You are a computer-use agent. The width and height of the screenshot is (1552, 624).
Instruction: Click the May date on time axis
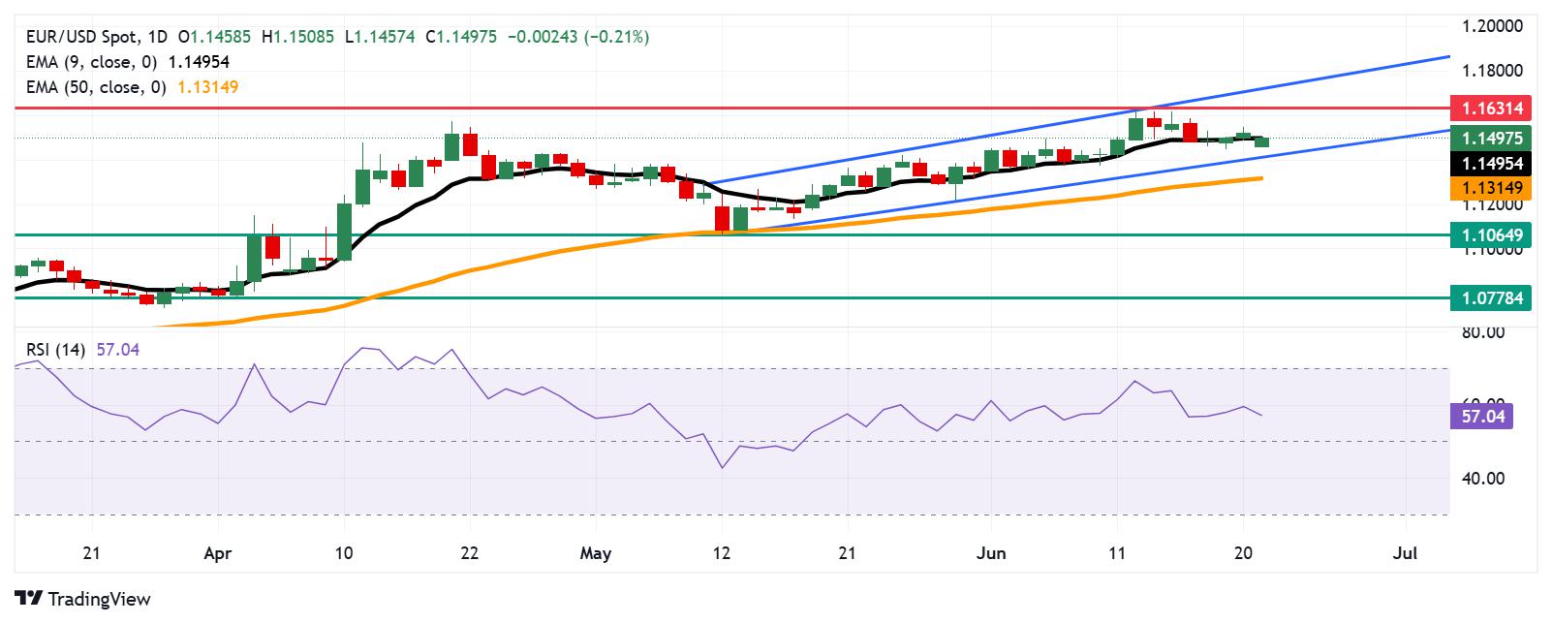click(x=596, y=553)
